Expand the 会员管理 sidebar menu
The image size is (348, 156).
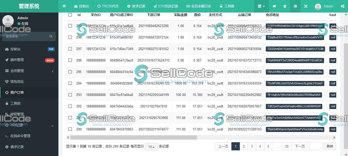click(29, 71)
